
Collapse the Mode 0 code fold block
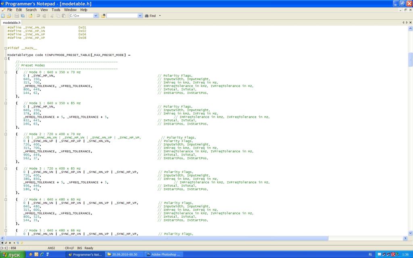pyautogui.click(x=6, y=72)
